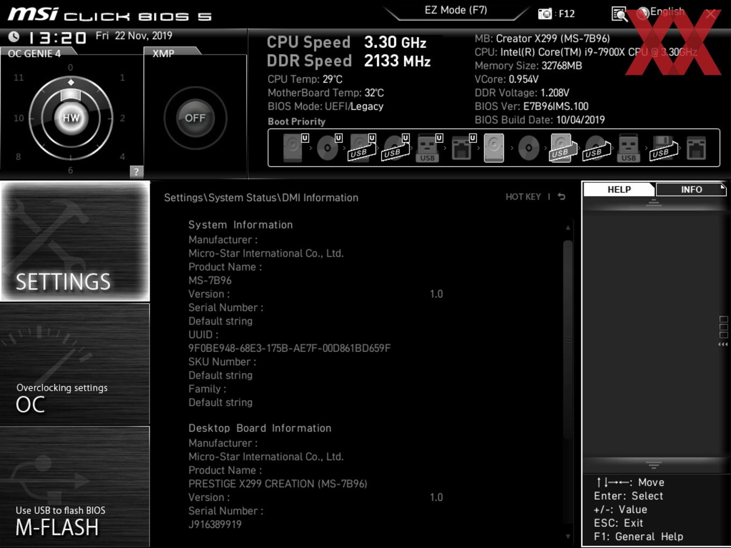Click the System Information version value 1.0
The image size is (731, 548).
coord(436,294)
